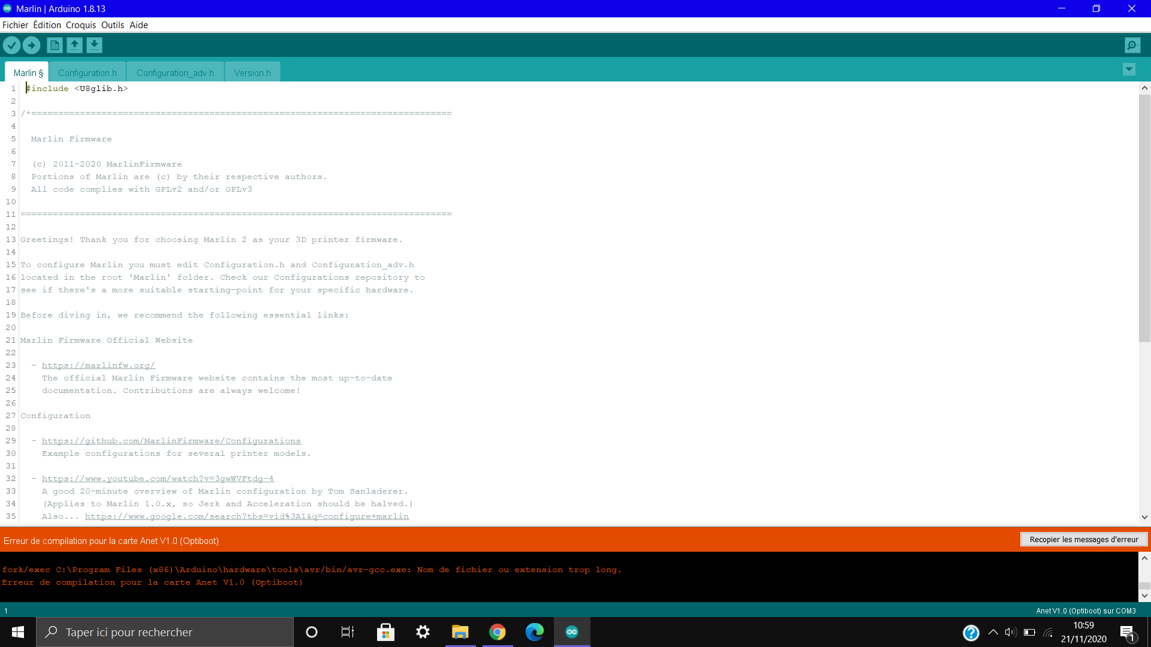
Task: Click the Upload arrow button
Action: [x=31, y=45]
